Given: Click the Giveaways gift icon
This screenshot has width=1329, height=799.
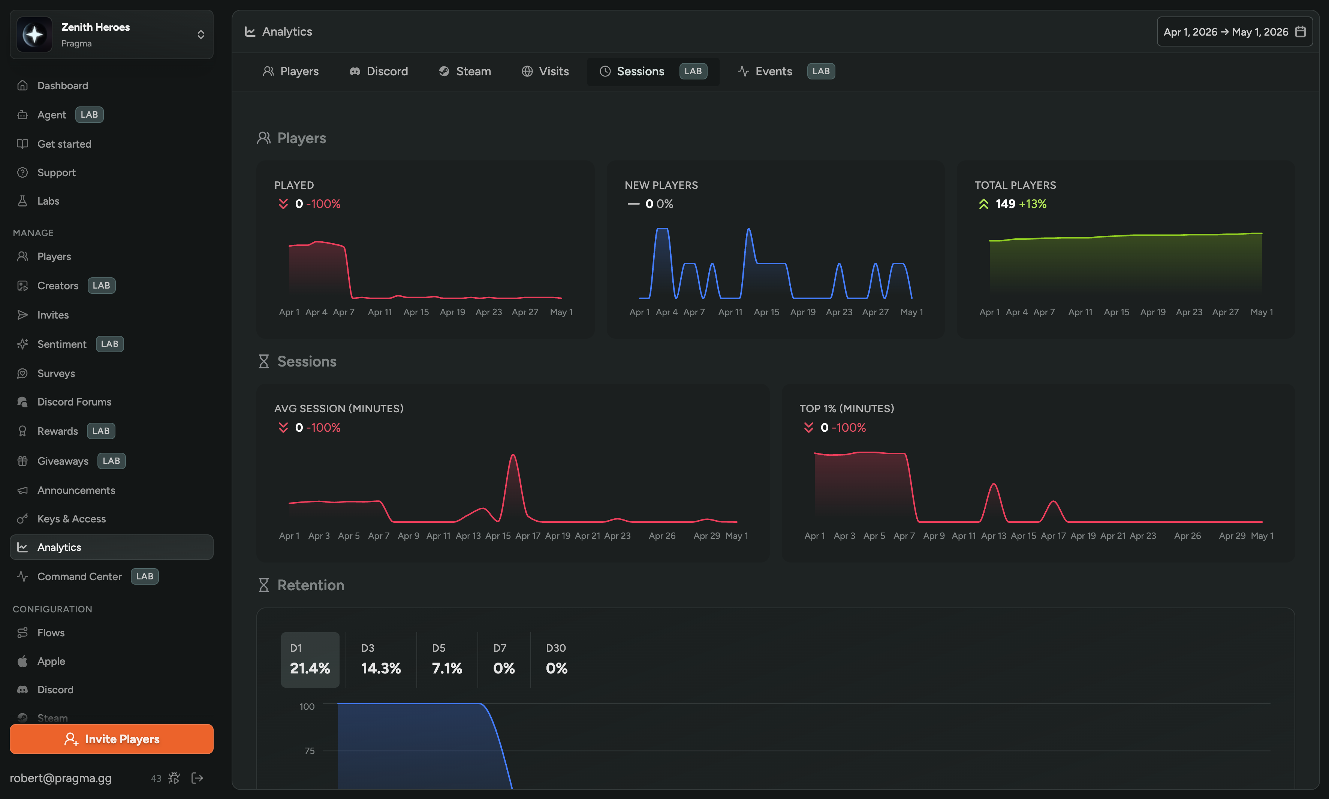Looking at the screenshot, I should tap(22, 461).
